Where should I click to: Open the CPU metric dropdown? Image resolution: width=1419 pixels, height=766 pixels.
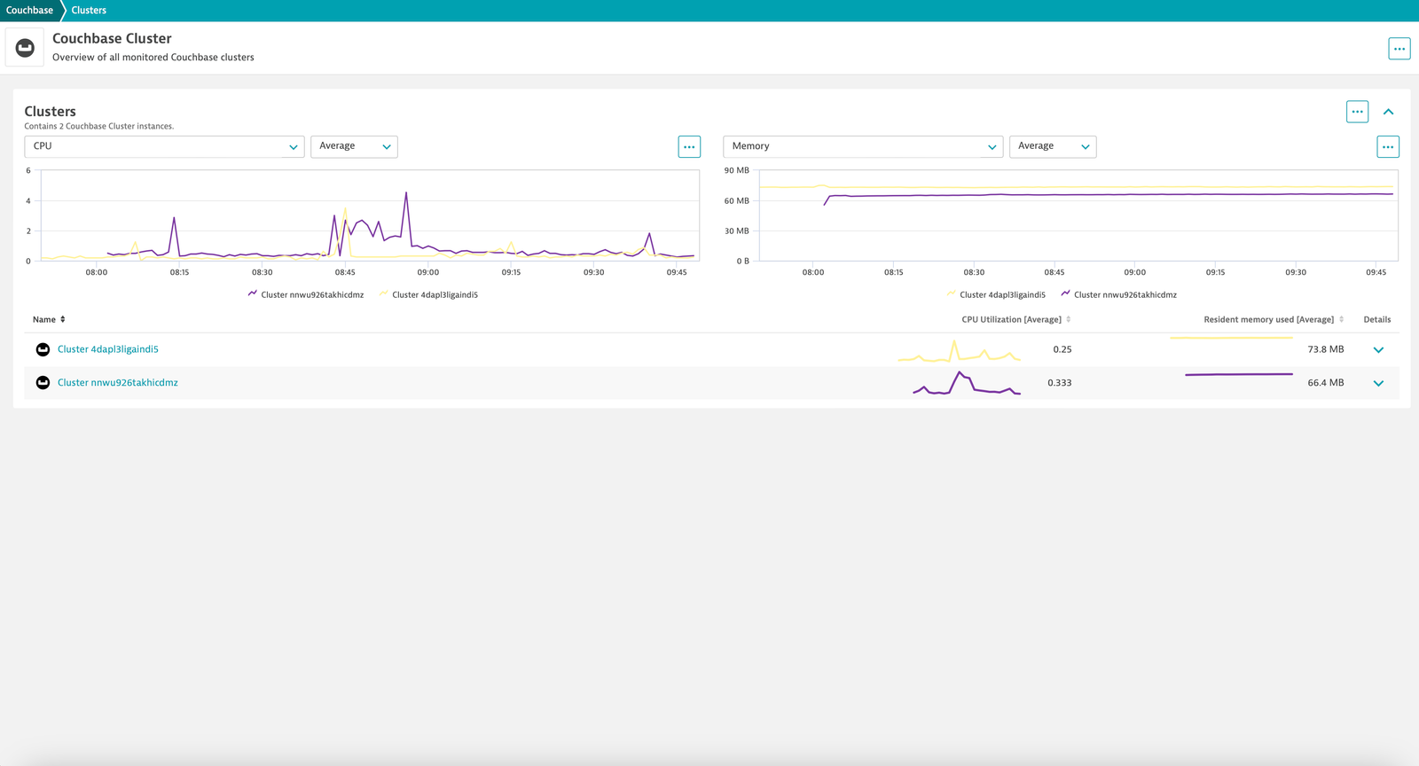tap(164, 146)
